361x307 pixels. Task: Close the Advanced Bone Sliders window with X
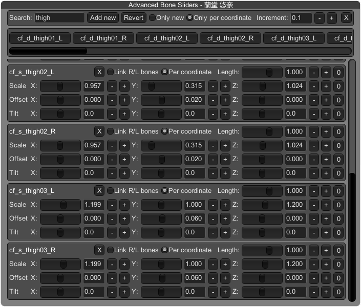346,18
